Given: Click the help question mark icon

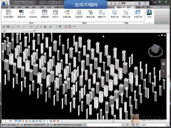Looking at the screenshot, I should [x=145, y=3].
